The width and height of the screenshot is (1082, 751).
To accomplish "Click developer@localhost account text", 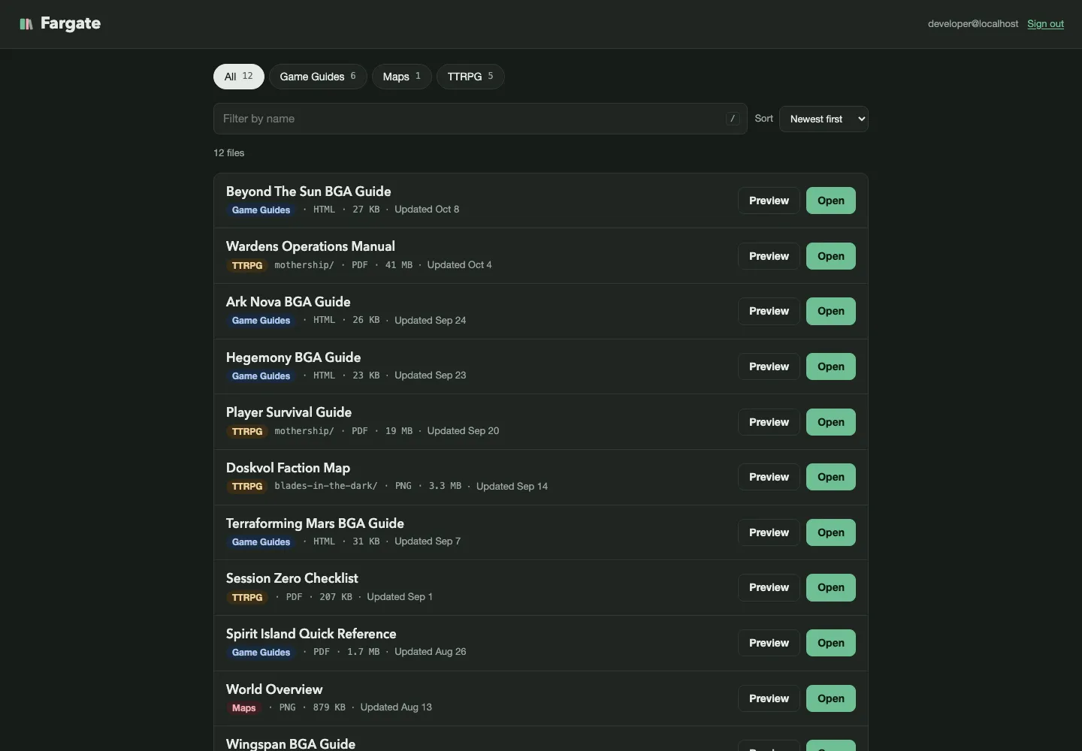I will tap(973, 24).
